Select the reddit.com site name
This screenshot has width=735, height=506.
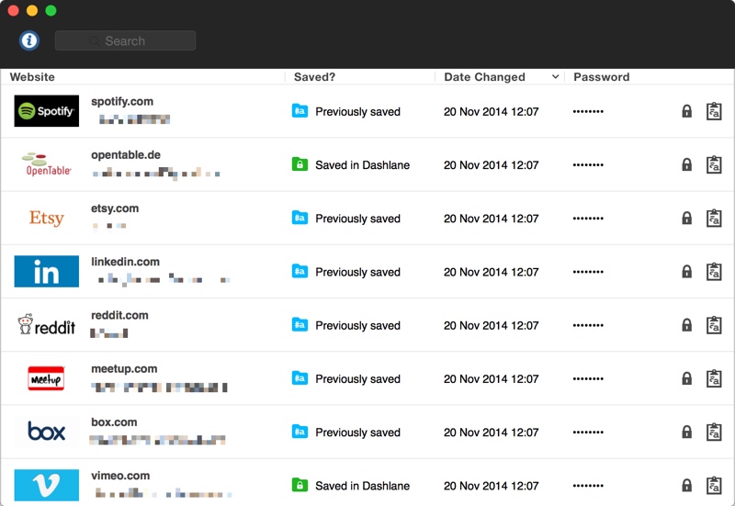[119, 315]
